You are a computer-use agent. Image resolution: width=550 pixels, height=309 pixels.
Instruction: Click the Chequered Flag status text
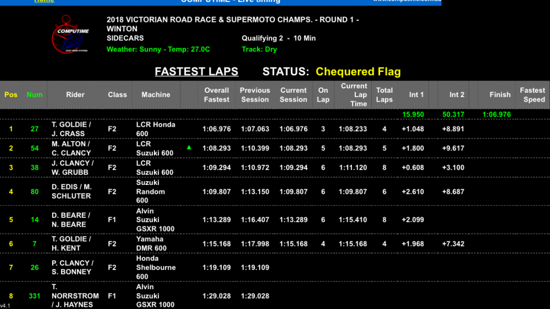pos(358,71)
